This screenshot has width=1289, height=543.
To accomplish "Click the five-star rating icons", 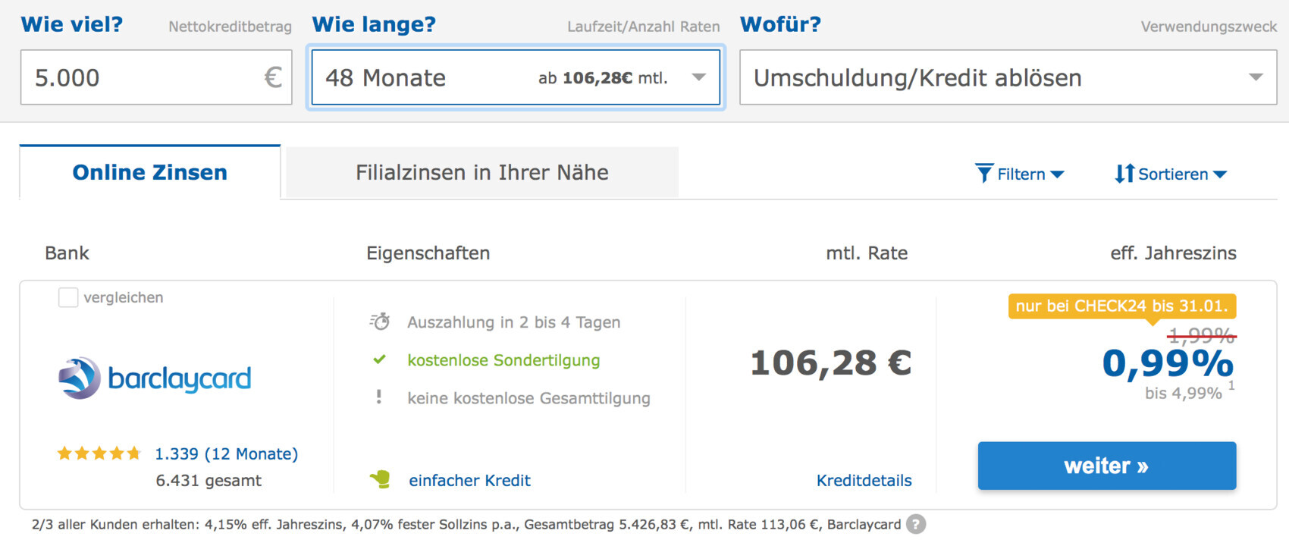I will (x=99, y=454).
